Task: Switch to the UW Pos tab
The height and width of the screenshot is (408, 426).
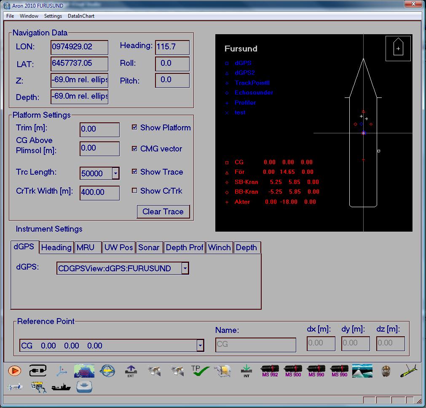Action: 119,248
